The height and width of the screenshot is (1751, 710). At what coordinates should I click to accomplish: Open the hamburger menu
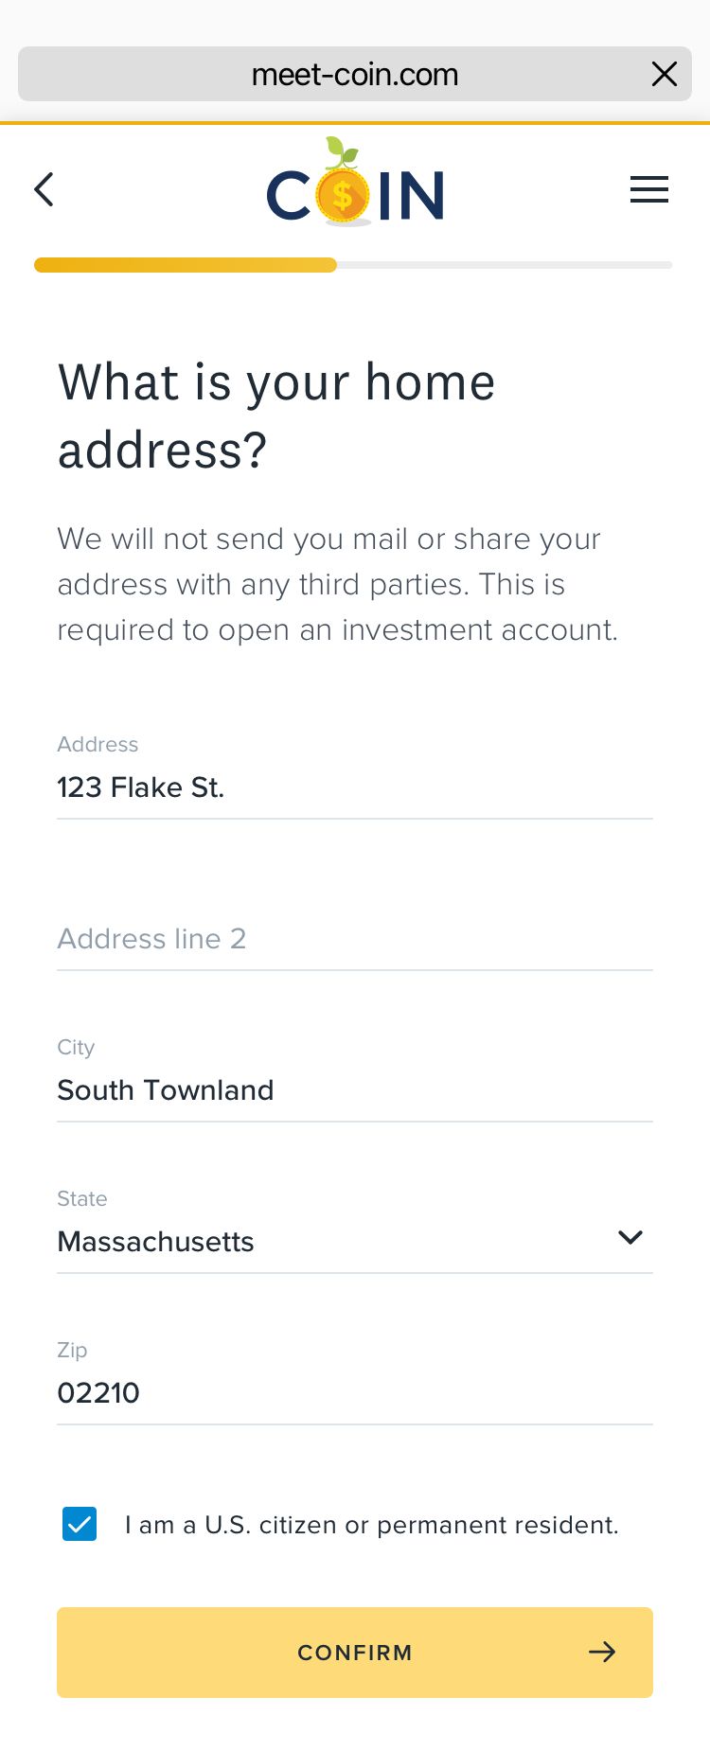pyautogui.click(x=649, y=190)
